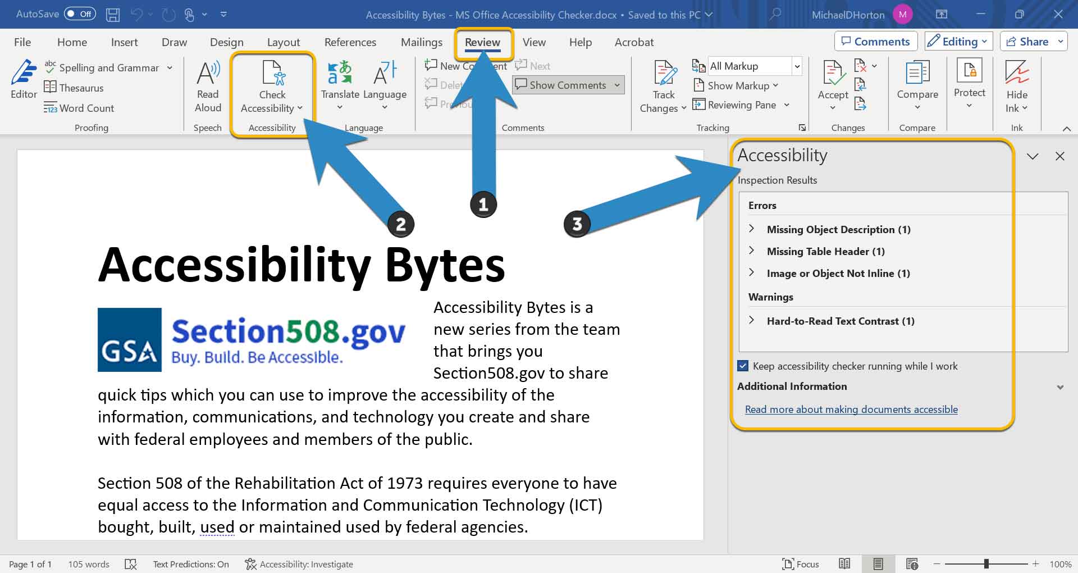Open the Reviewing Pane
This screenshot has width=1078, height=573.
click(x=741, y=105)
